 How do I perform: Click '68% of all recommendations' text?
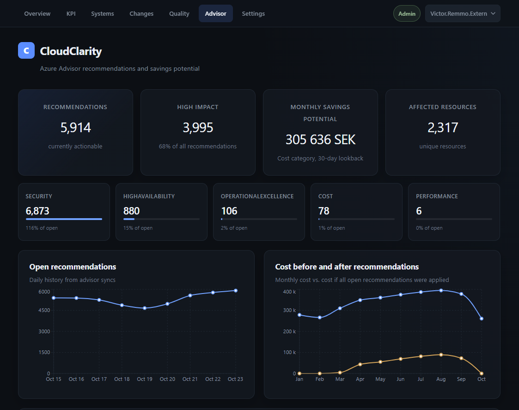pyautogui.click(x=198, y=146)
